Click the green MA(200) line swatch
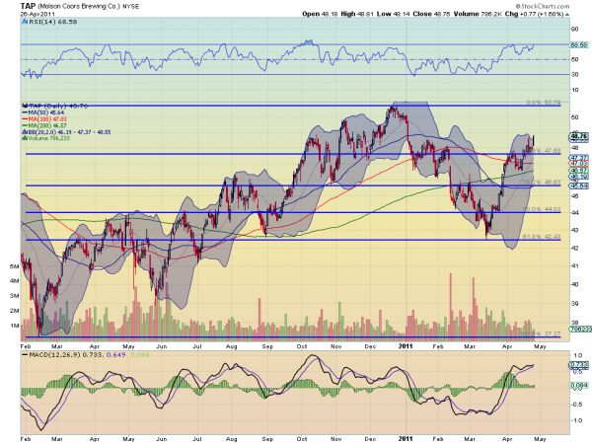The height and width of the screenshot is (444, 592). pos(25,125)
